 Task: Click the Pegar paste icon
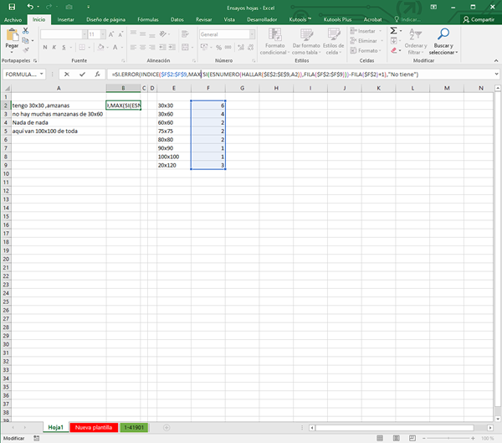click(x=12, y=36)
